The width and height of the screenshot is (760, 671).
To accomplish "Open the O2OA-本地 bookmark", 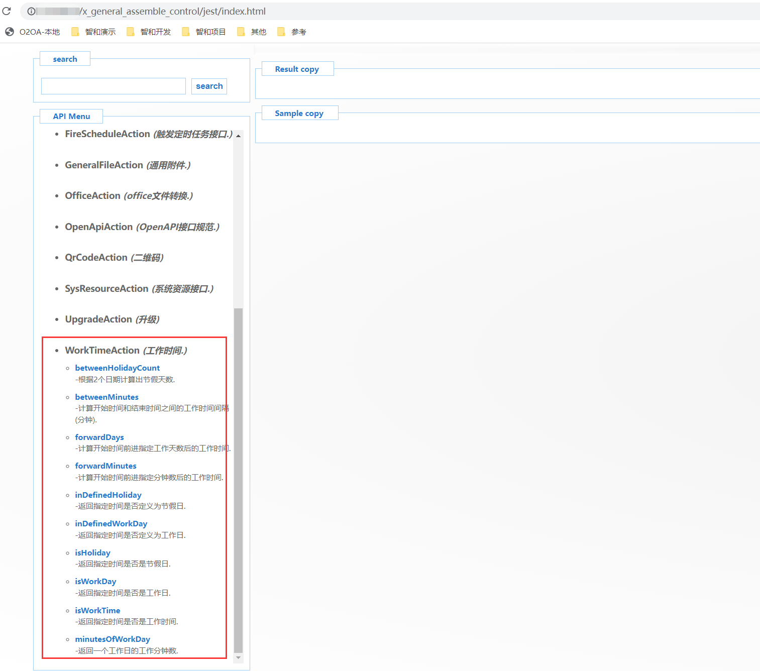I will (x=33, y=32).
